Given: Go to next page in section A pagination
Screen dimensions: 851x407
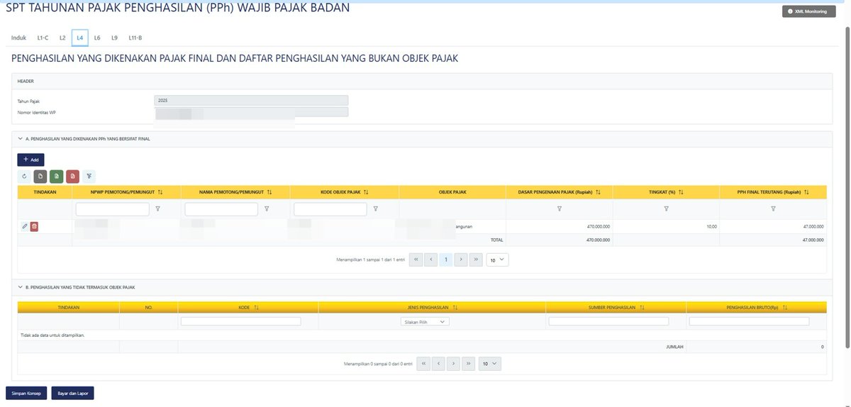Looking at the screenshot, I should (461, 260).
